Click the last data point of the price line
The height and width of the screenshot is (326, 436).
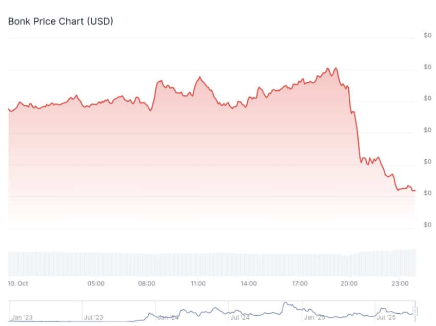click(414, 191)
